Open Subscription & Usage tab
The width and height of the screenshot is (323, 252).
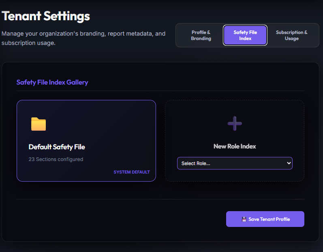291,35
